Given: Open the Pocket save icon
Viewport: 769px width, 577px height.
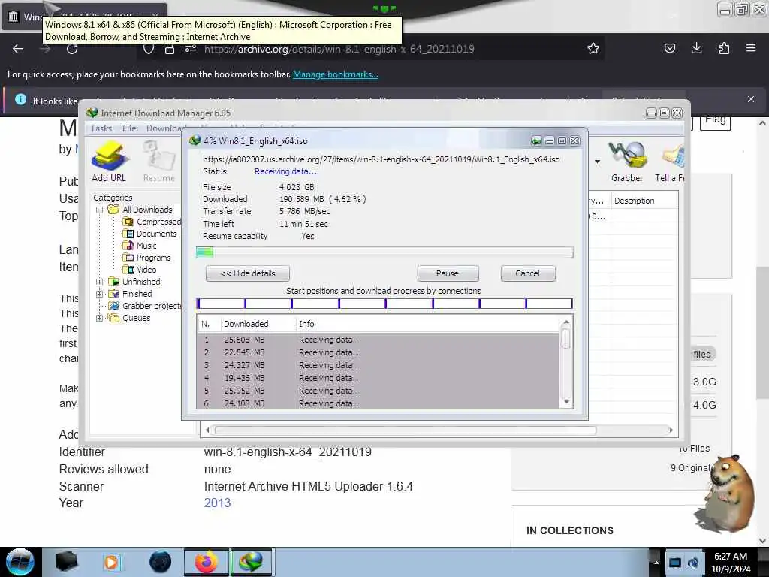Looking at the screenshot, I should click(669, 48).
